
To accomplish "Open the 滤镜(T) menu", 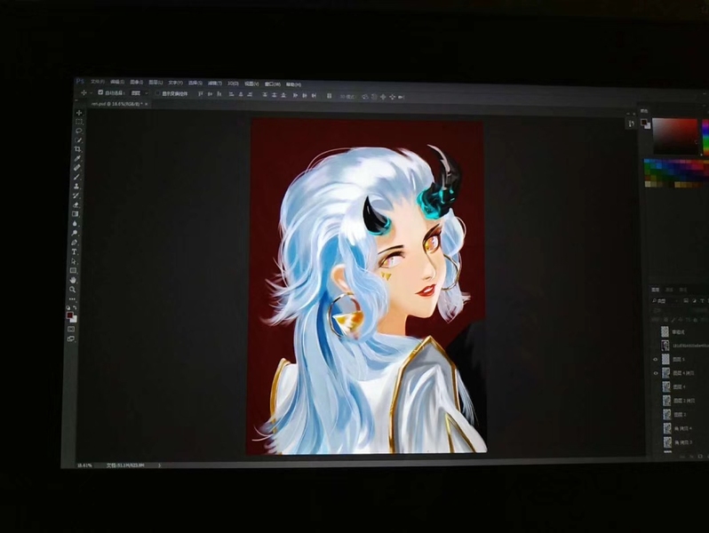I will coord(215,84).
